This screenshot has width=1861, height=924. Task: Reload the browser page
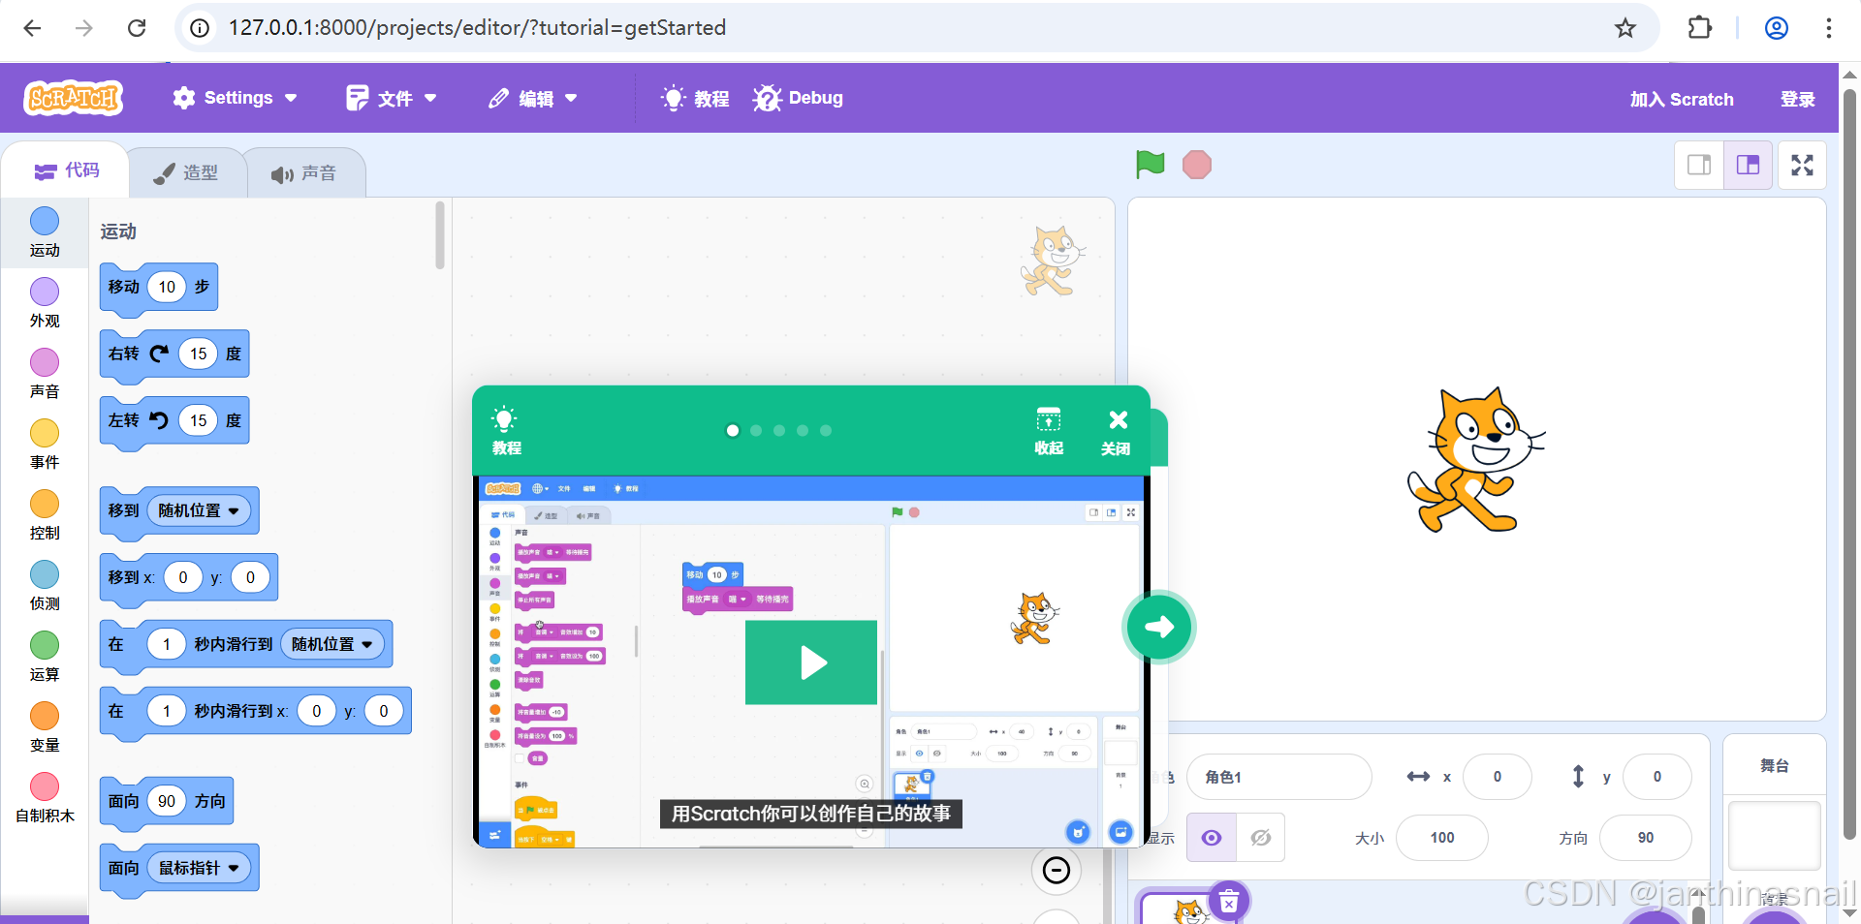coord(137,28)
